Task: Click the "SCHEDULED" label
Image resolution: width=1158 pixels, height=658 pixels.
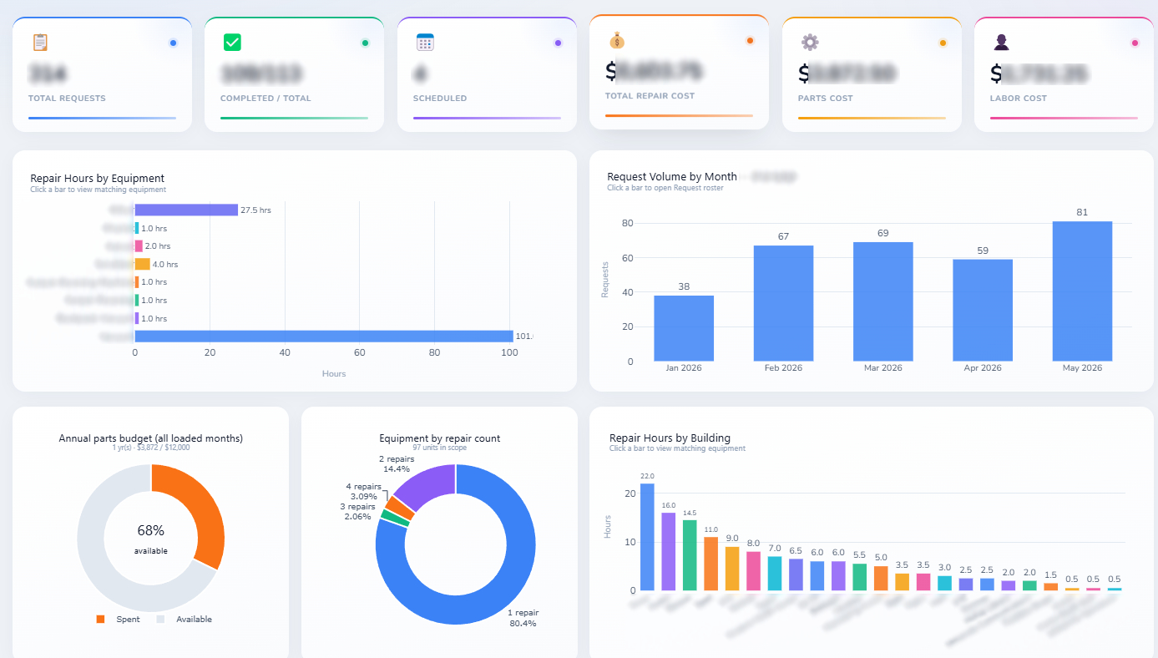Action: pos(440,99)
